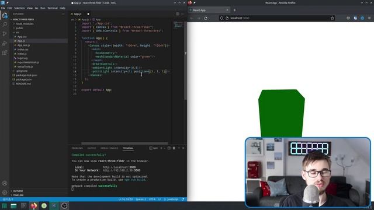Open a new Firefox tab
Screen dimensions: 374x210
[x=235, y=10]
